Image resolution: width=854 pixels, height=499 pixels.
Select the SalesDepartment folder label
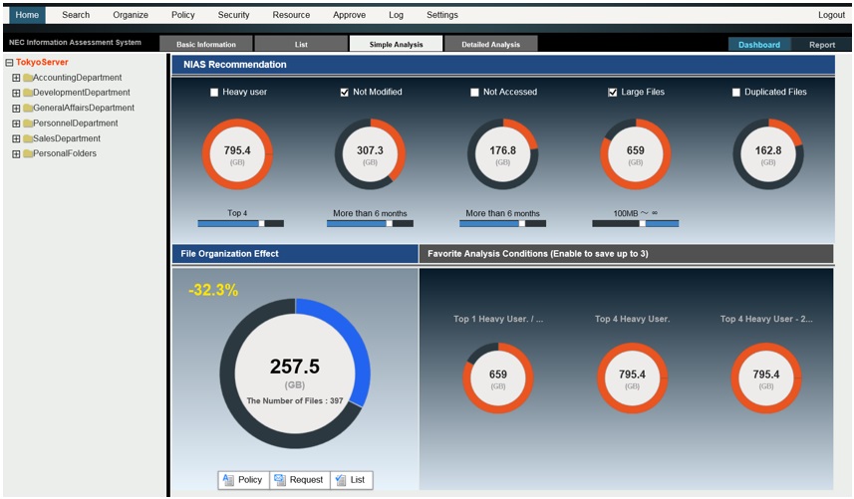coord(67,138)
